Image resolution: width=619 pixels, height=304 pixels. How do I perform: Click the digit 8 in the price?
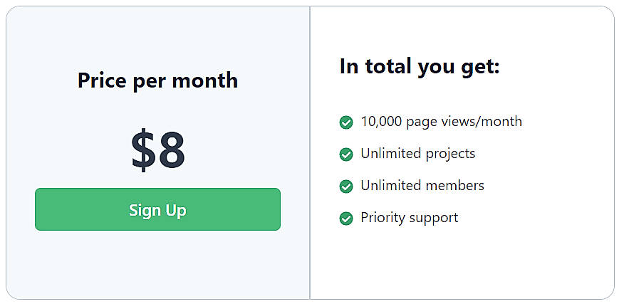[x=172, y=150]
